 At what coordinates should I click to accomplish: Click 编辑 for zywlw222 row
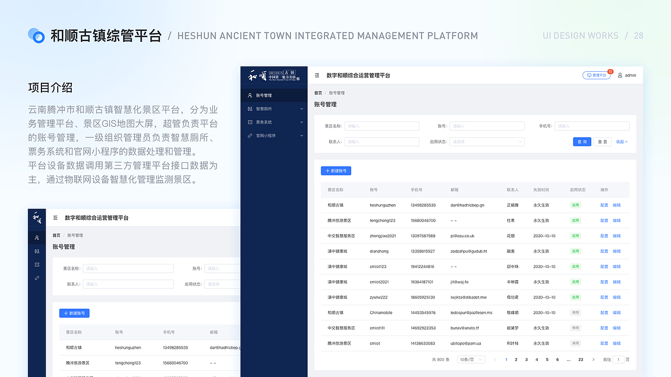(x=616, y=297)
